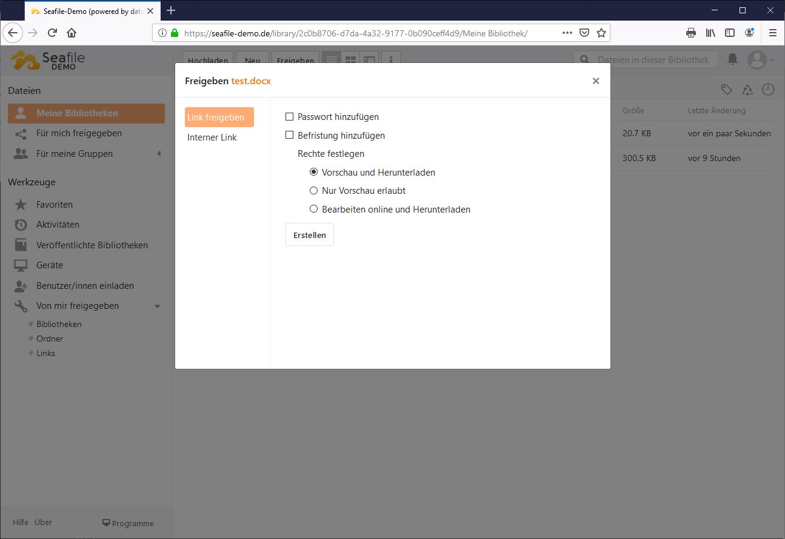Select Vorschau und Herunterladen radio button
This screenshot has height=539, width=785.
[x=313, y=172]
